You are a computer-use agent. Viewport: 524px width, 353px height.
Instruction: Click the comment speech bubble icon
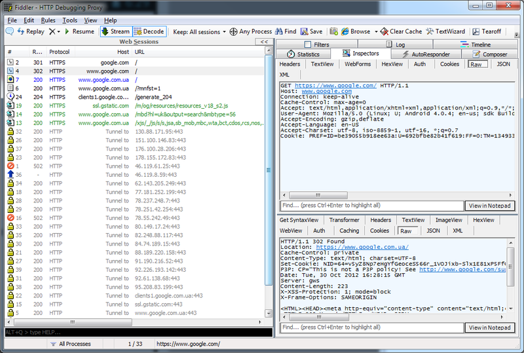click(10, 31)
